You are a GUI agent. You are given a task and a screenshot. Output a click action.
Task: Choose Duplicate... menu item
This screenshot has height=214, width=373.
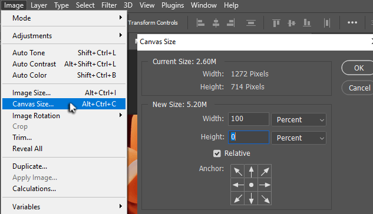pos(64,166)
